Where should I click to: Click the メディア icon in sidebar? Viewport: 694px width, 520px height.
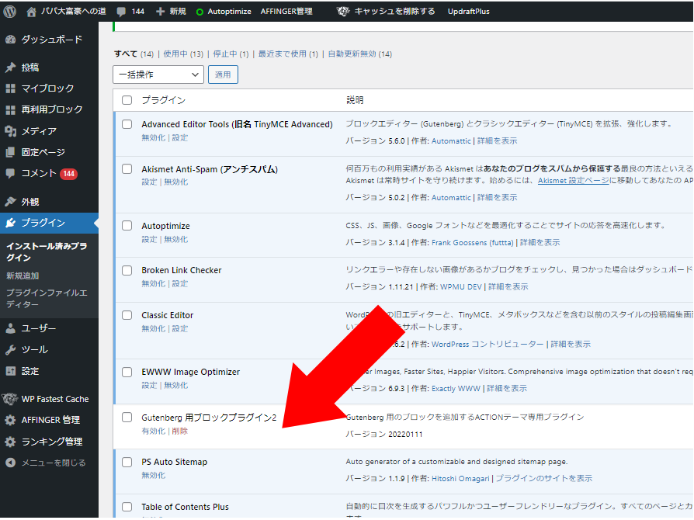[x=11, y=131]
